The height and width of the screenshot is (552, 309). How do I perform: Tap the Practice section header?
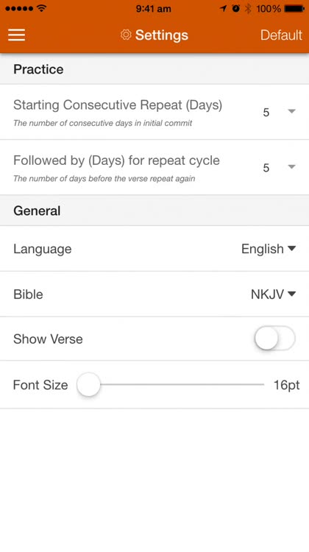(154, 69)
